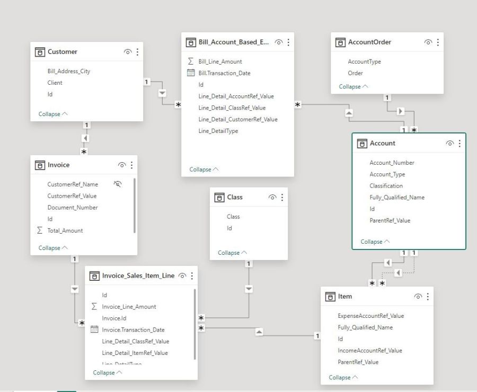The width and height of the screenshot is (477, 392).
Task: Select AccountOrder to Account relationship arrow
Action: pyautogui.click(x=401, y=111)
